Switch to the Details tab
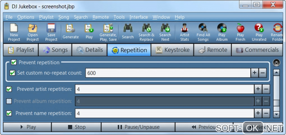286x135 pixels. [89, 50]
